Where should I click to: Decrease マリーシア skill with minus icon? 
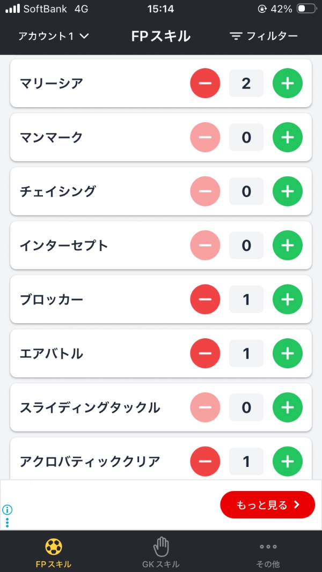coord(205,83)
